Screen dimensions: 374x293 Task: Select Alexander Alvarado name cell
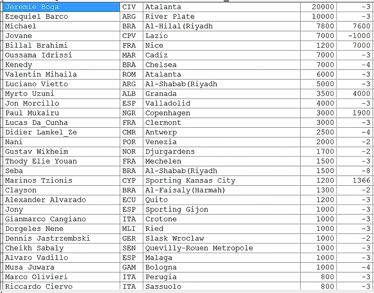(x=61, y=200)
